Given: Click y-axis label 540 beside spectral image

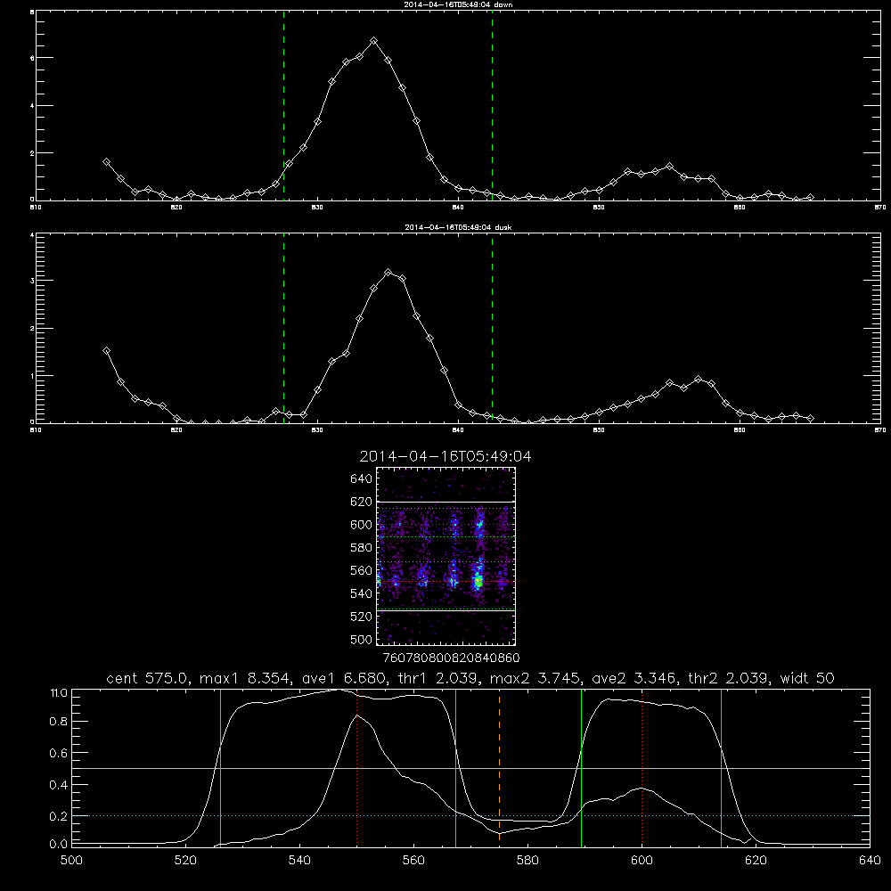Looking at the screenshot, I should [x=362, y=593].
